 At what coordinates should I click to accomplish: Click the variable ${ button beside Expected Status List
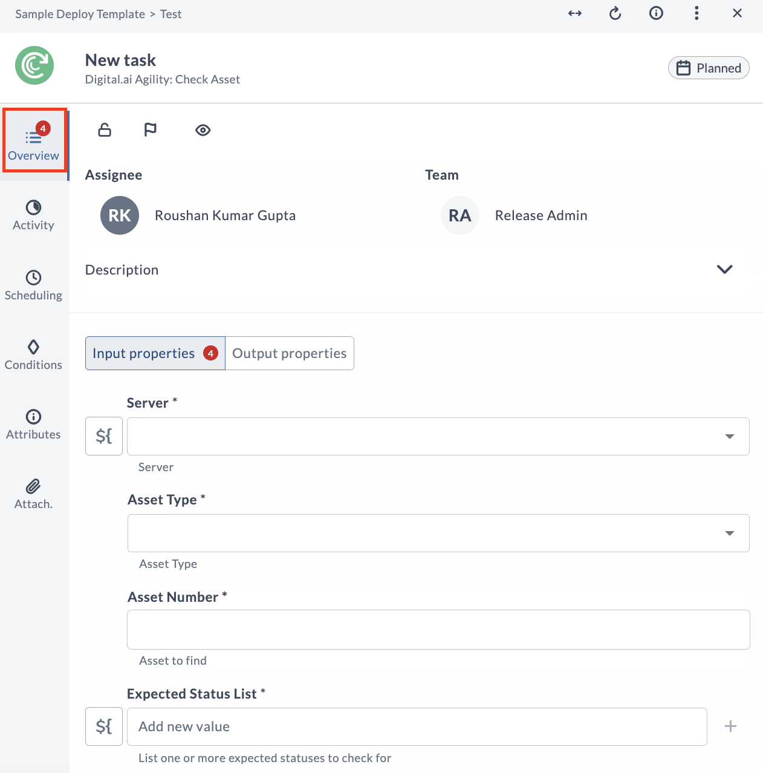click(x=104, y=726)
